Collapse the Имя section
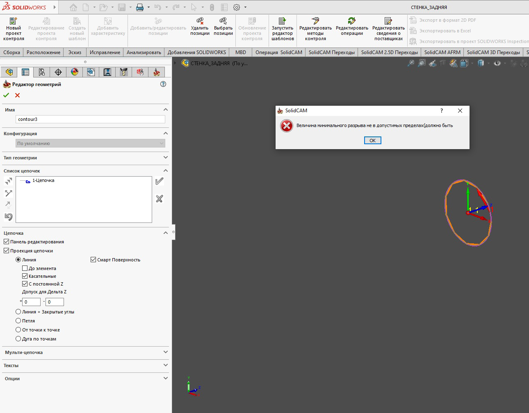 point(166,110)
